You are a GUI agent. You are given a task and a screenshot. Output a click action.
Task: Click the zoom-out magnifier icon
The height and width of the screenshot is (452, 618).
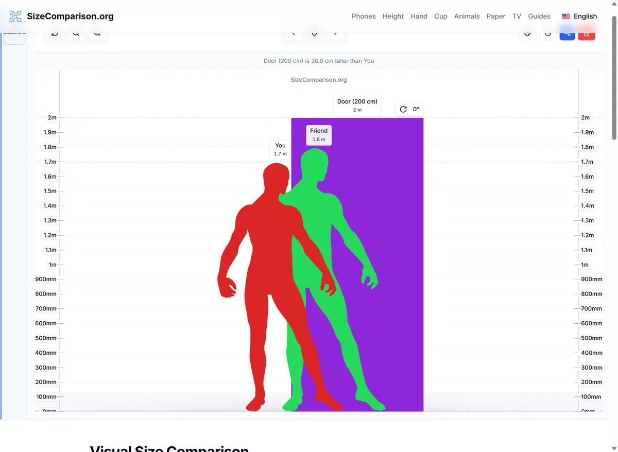pyautogui.click(x=76, y=34)
